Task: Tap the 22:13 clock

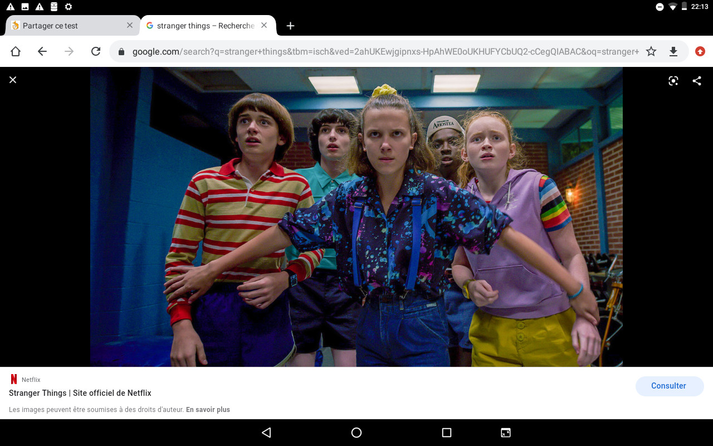Action: pyautogui.click(x=700, y=7)
